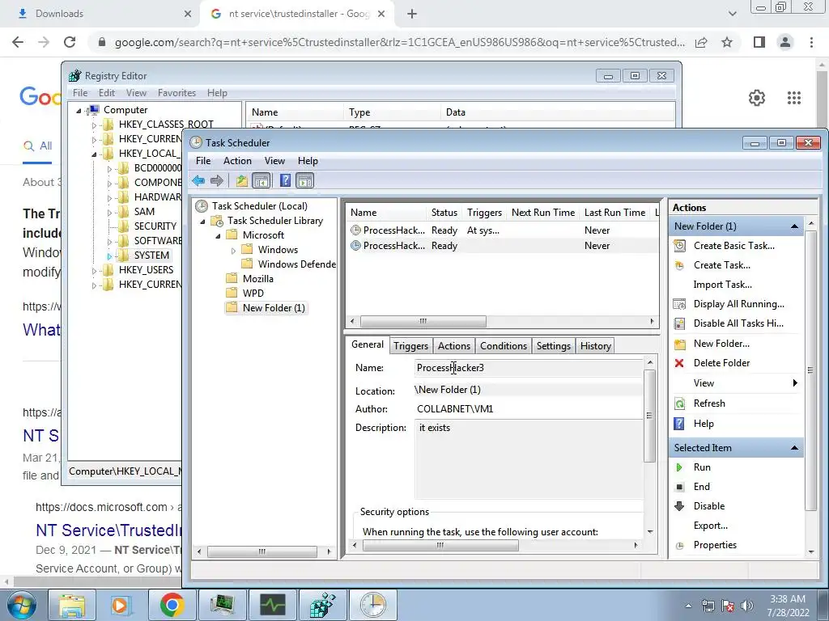Viewport: 829px width, 621px height.
Task: Open Registry Editor Favorites menu
Action: 176,93
